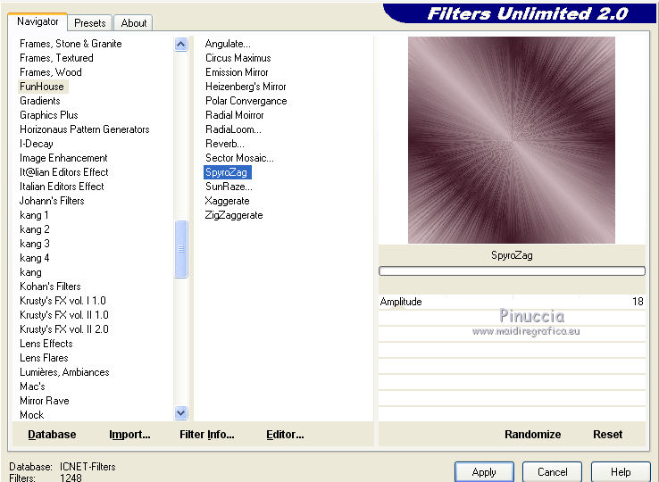Screen dimensions: 659x482
Task: Click the Amplitude value 18
Action: click(638, 302)
